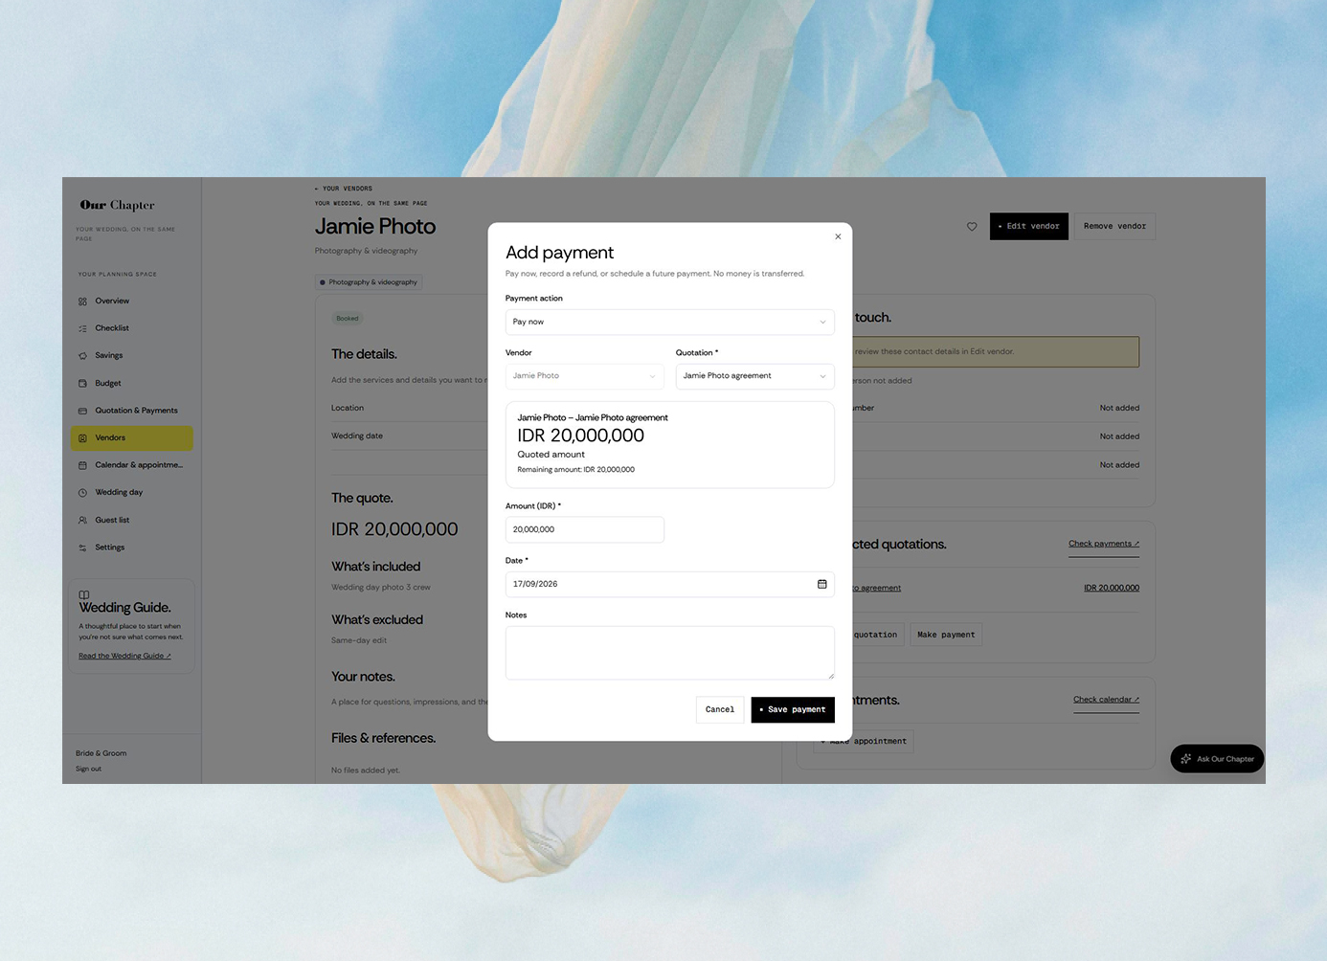
Task: Click the Wedding Guide book icon
Action: tap(84, 594)
